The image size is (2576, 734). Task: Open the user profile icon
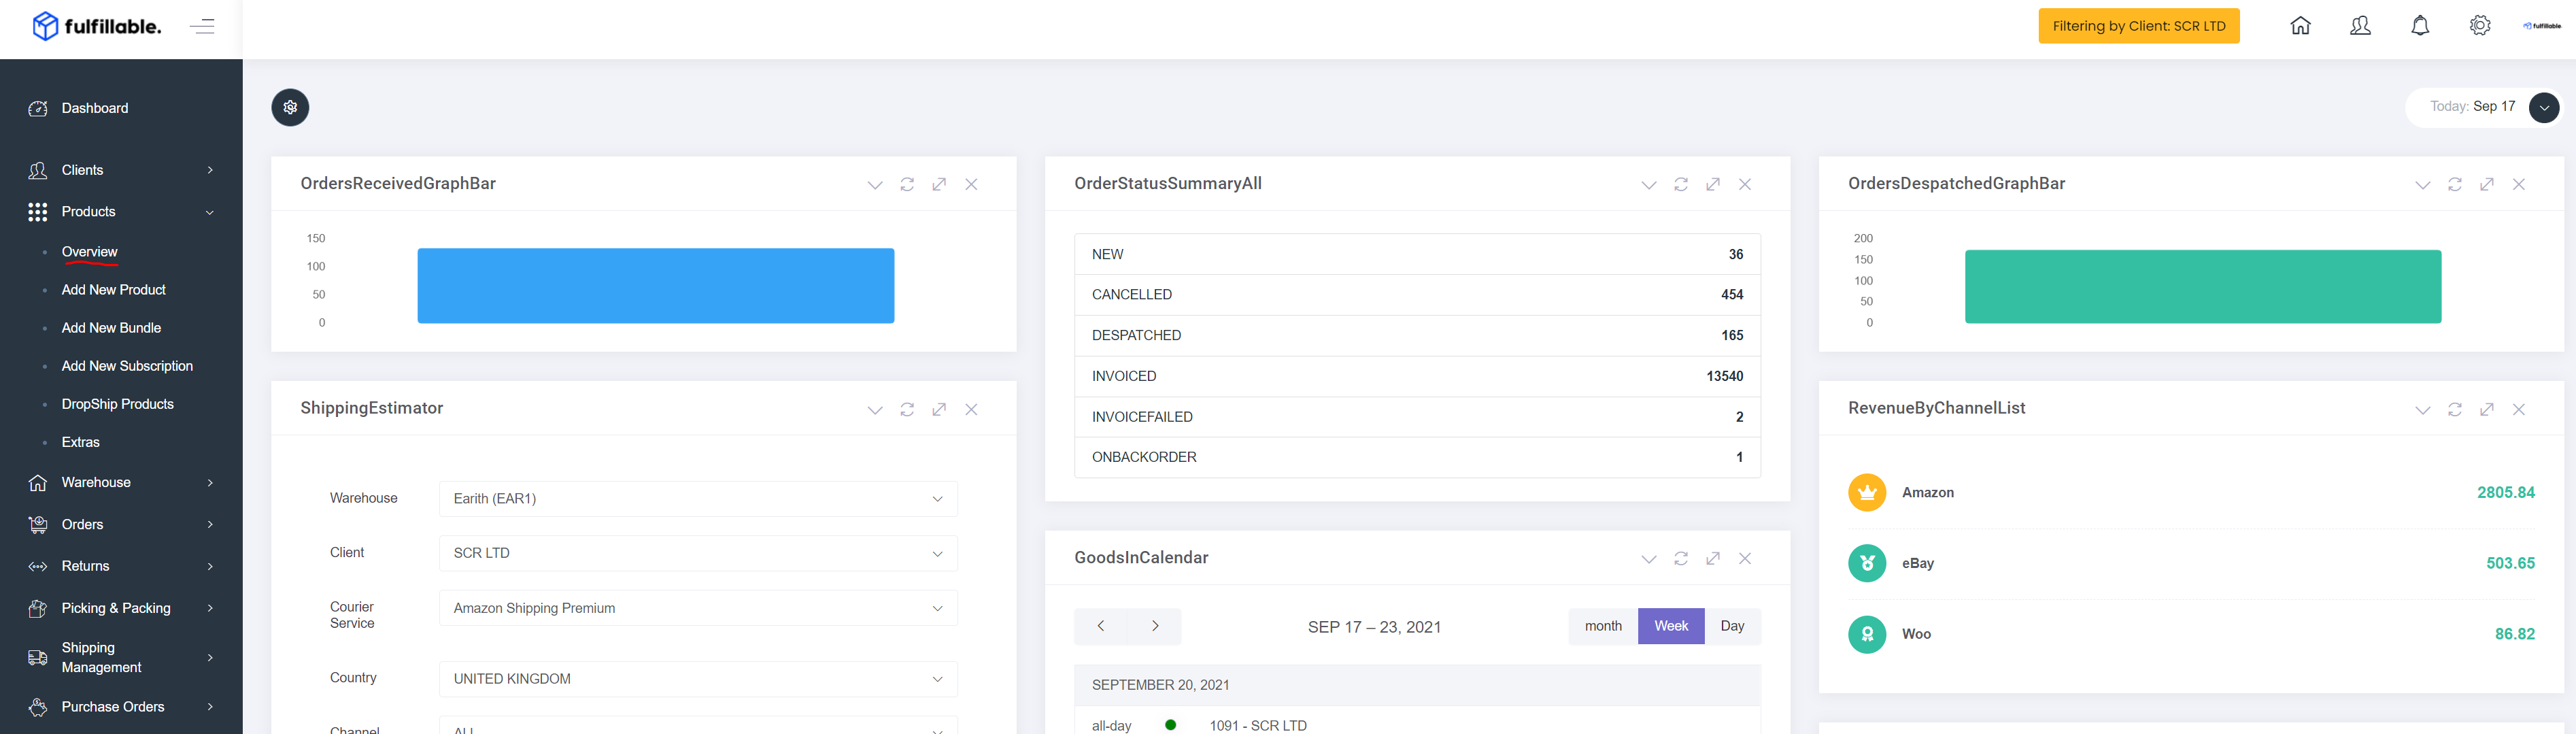2360,26
